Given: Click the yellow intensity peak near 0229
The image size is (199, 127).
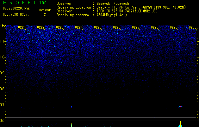Looking at the screenshot, I should (180, 124).
